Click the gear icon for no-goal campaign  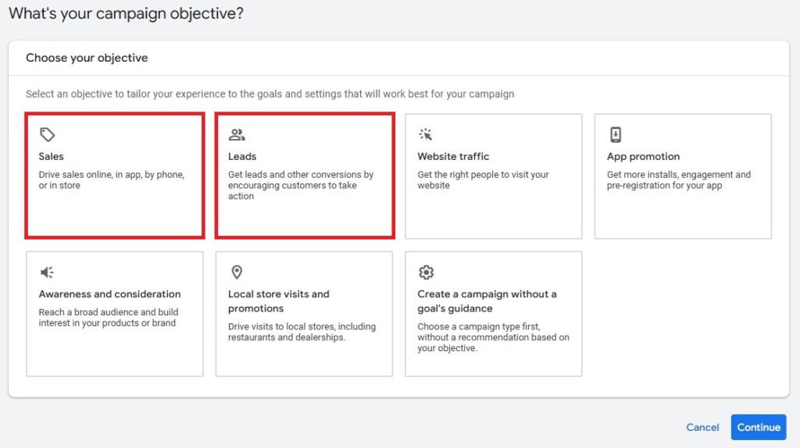tap(426, 272)
